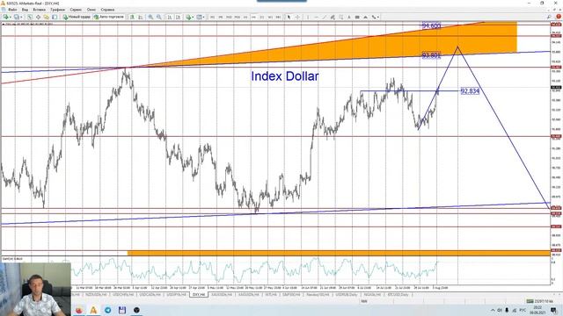Click the 92.834 price label
Viewport: 563px width, 316px height.
pyautogui.click(x=470, y=91)
